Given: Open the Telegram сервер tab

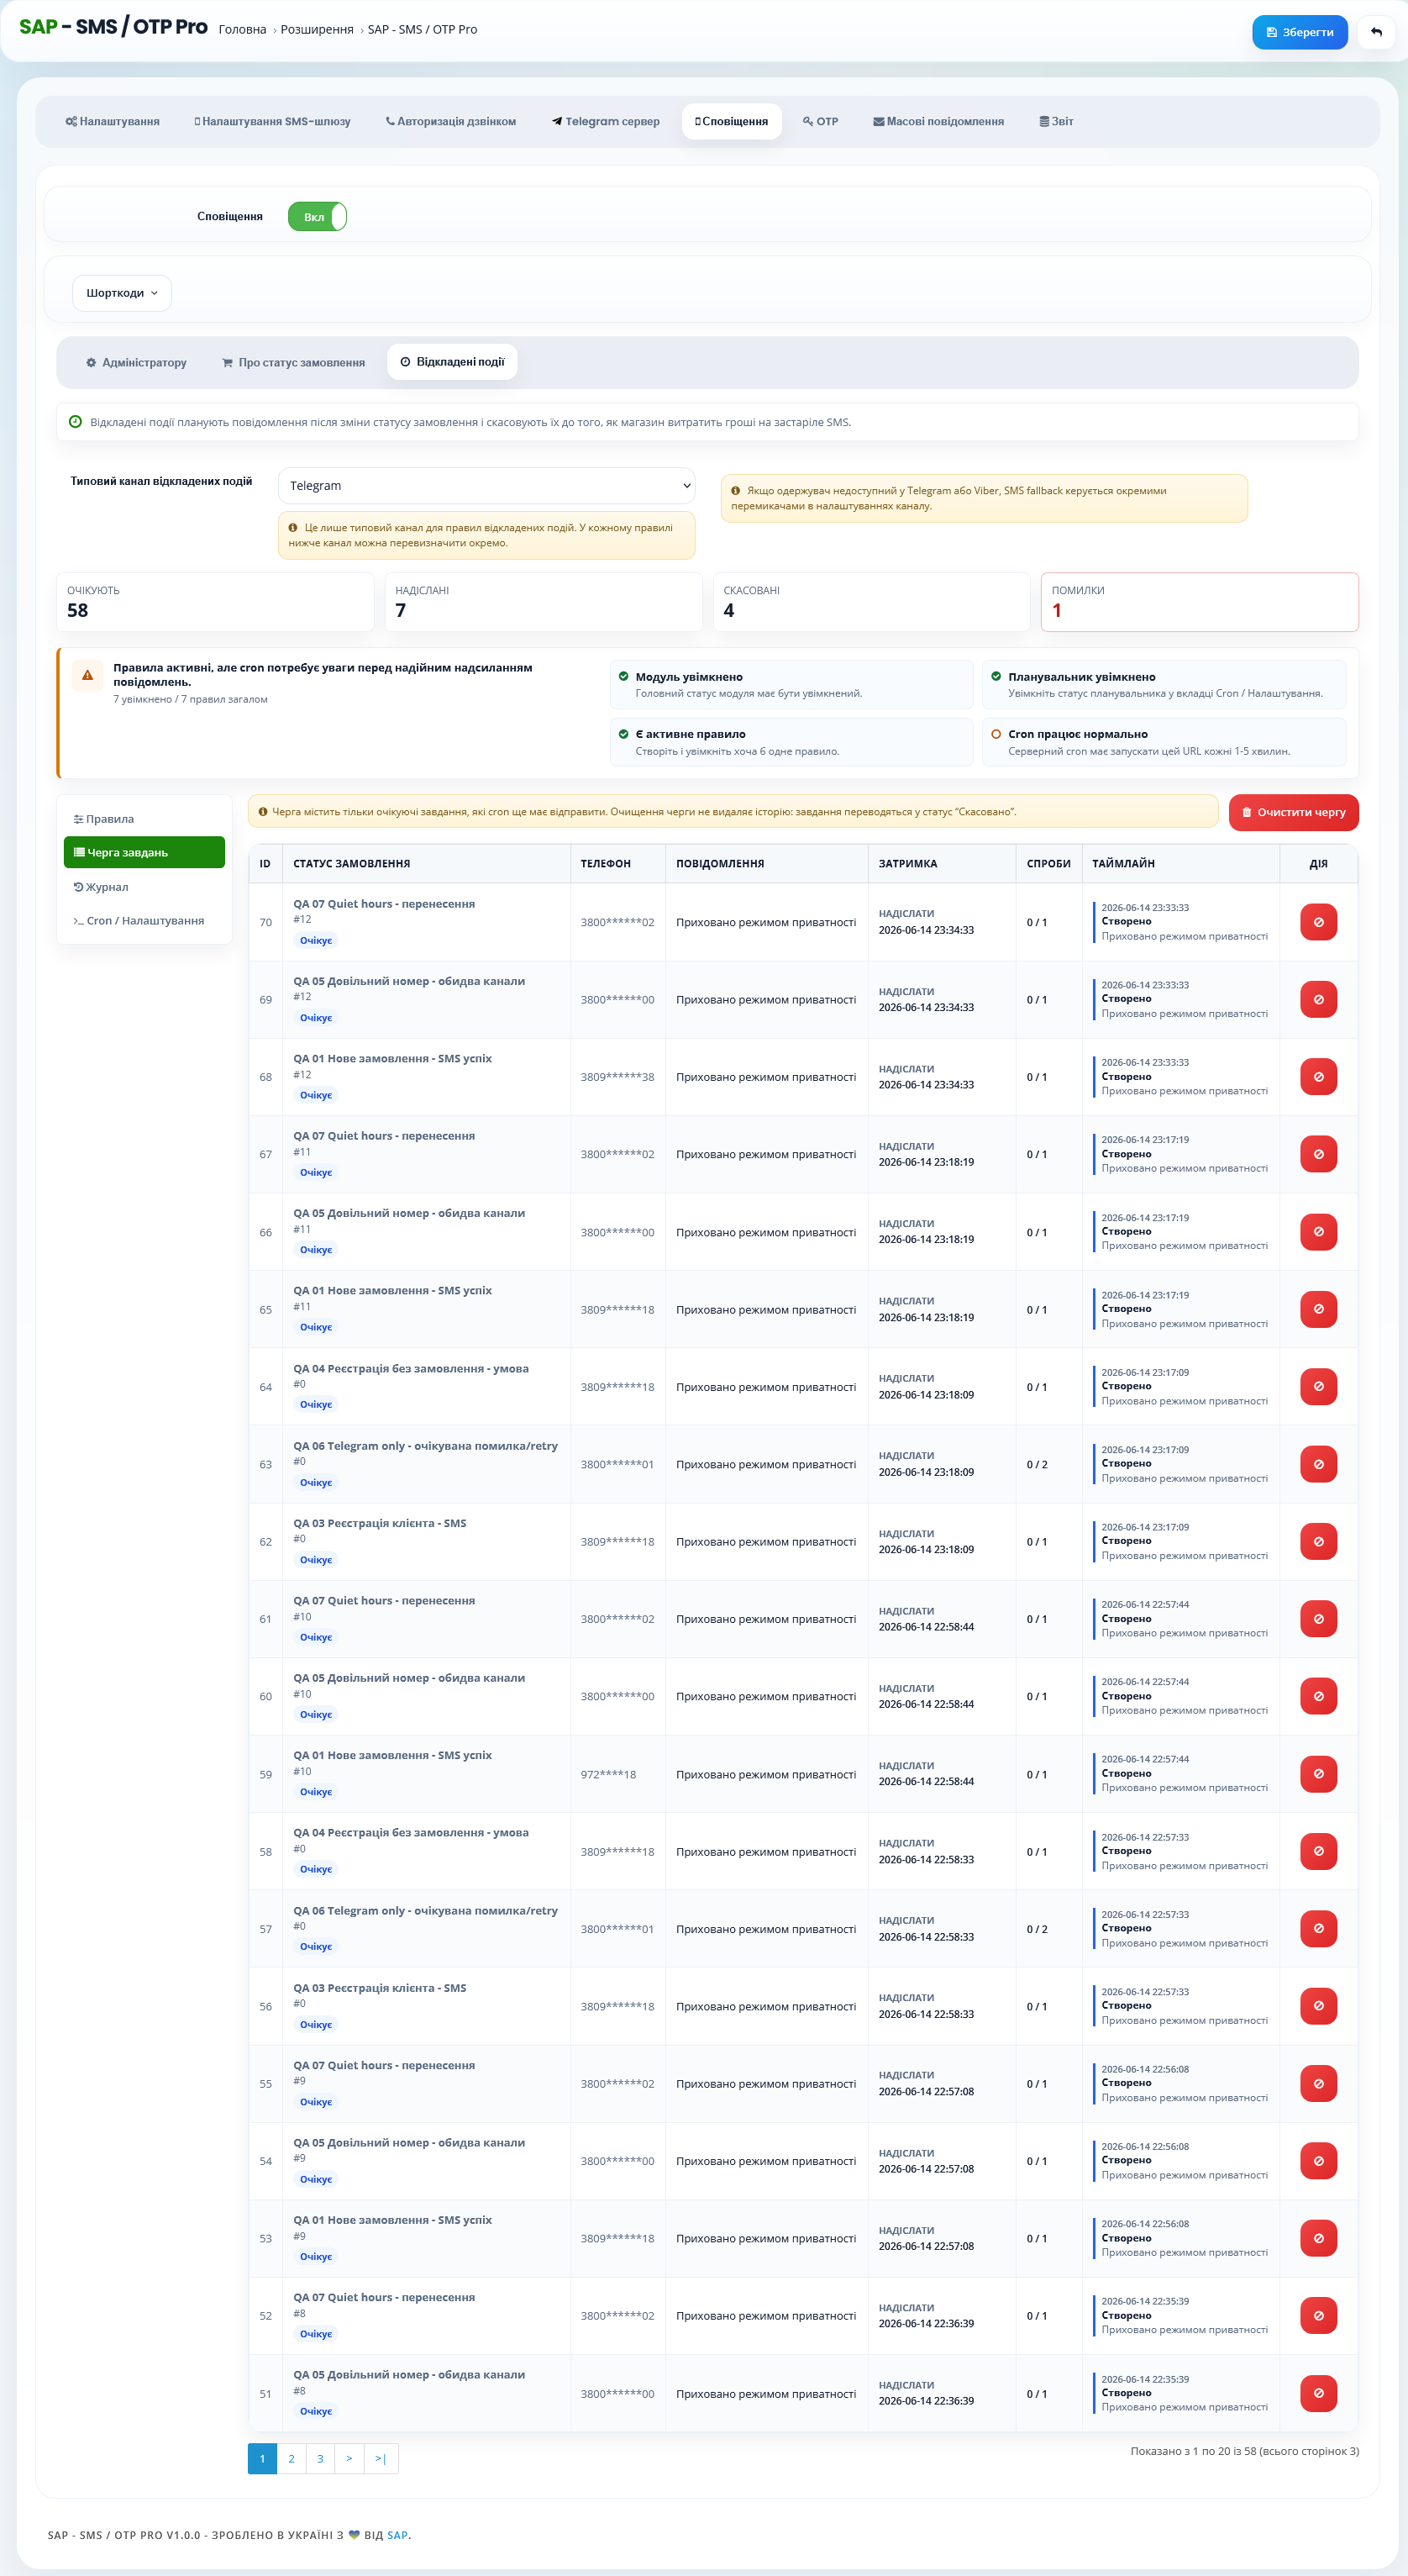Looking at the screenshot, I should coord(606,122).
